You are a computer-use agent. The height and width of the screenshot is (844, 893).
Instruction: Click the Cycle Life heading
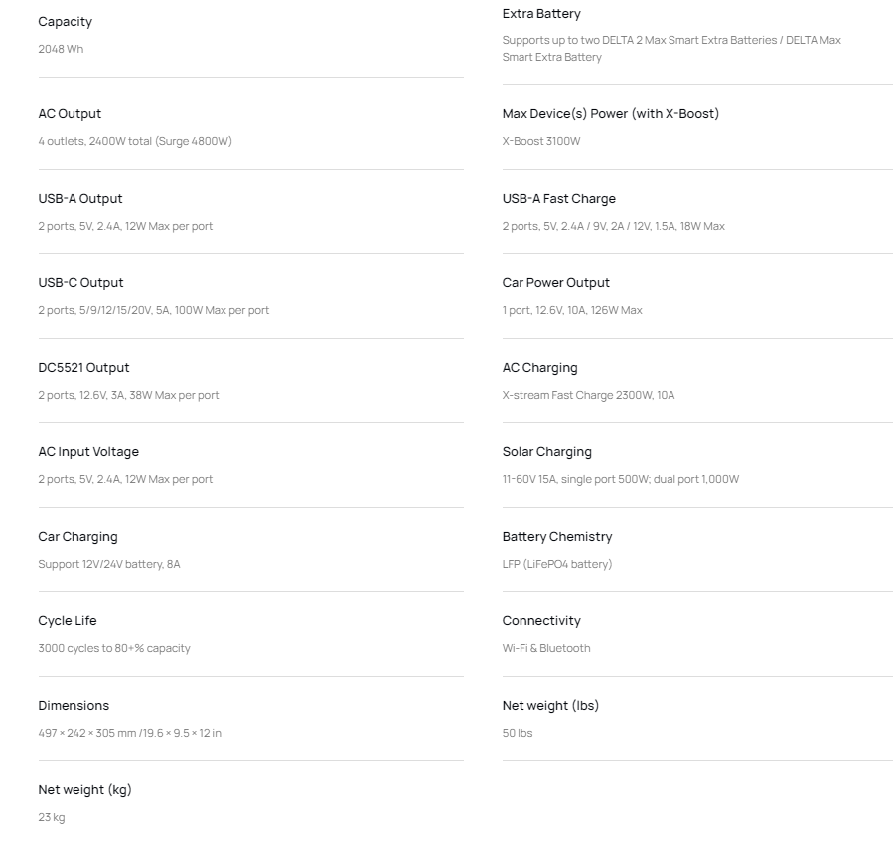tap(68, 620)
